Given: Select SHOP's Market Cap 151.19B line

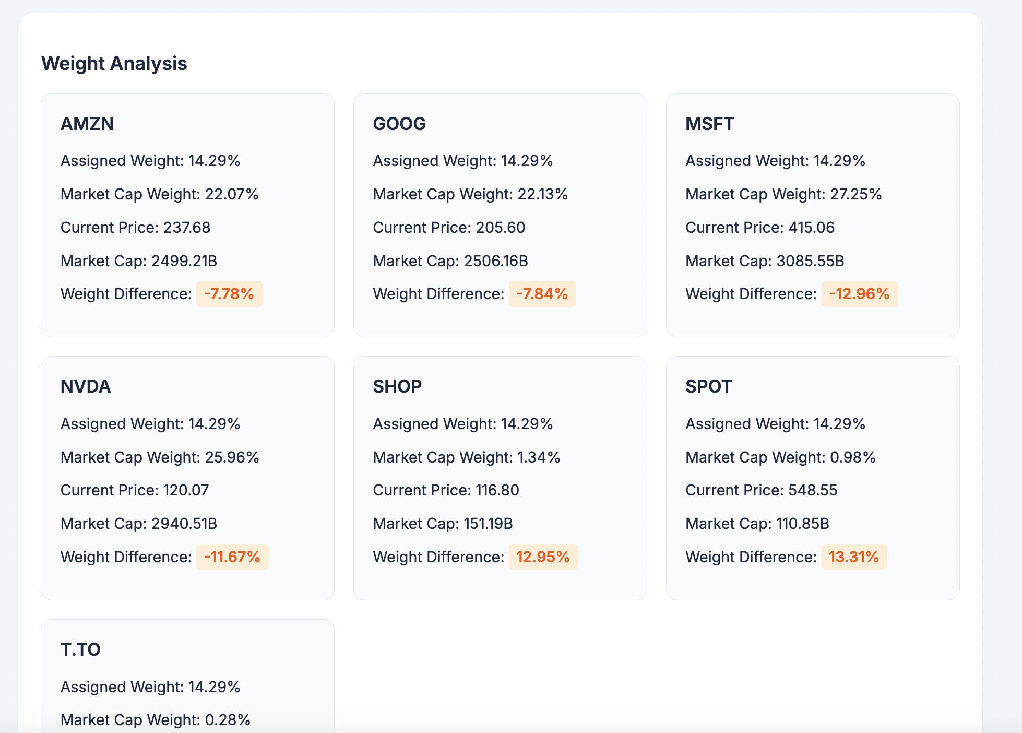Looking at the screenshot, I should [443, 524].
